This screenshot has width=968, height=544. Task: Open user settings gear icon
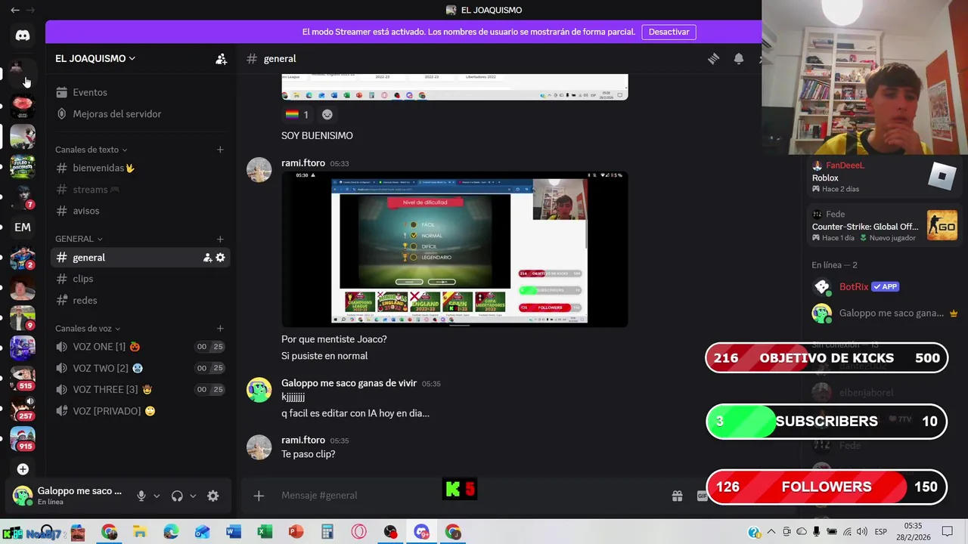pyautogui.click(x=213, y=496)
